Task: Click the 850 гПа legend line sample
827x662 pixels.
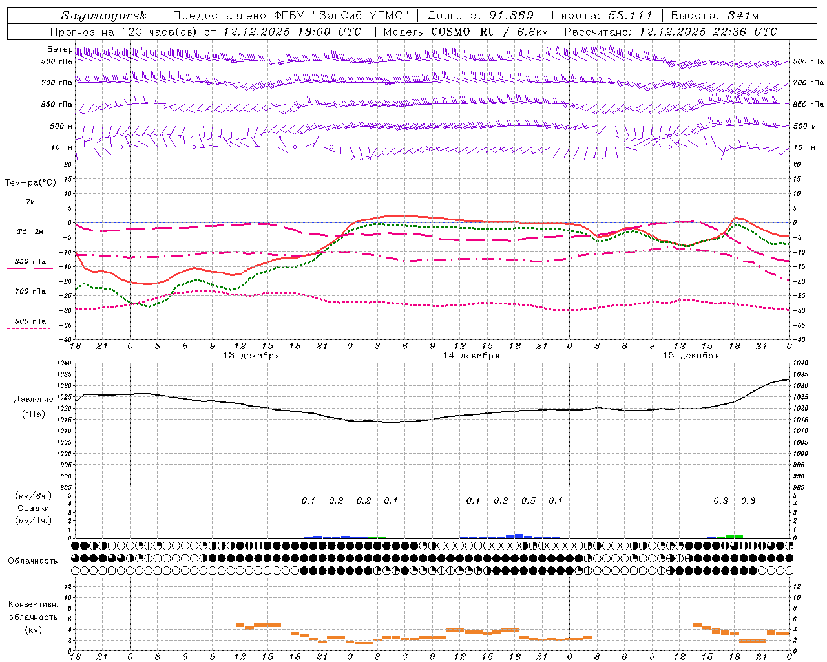Action: point(30,268)
